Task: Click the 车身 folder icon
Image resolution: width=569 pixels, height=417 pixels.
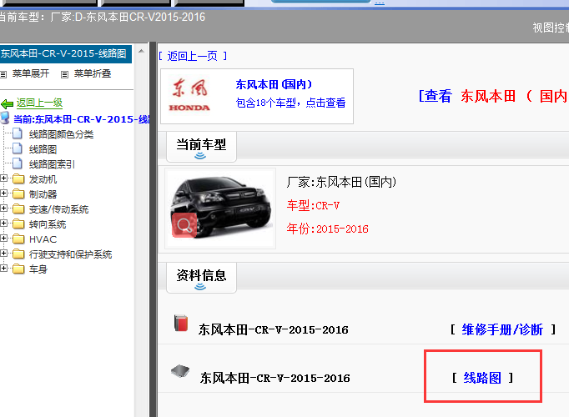Action: tap(18, 269)
